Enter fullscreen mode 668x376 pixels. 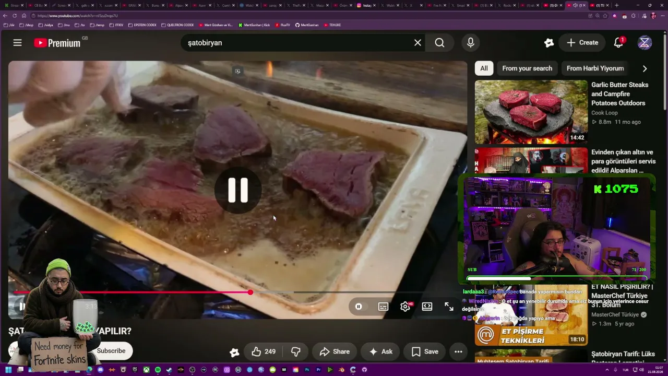449,307
